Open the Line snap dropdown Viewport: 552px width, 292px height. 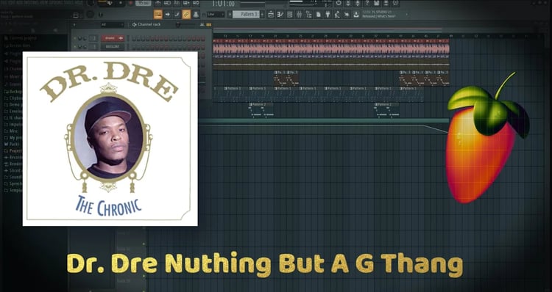click(x=216, y=15)
